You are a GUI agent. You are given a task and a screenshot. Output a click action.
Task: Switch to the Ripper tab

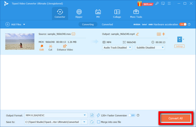pyautogui.click(x=79, y=14)
